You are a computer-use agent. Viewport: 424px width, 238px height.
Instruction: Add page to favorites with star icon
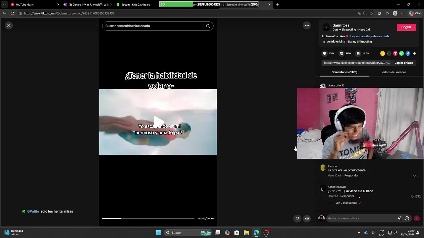click(x=371, y=13)
